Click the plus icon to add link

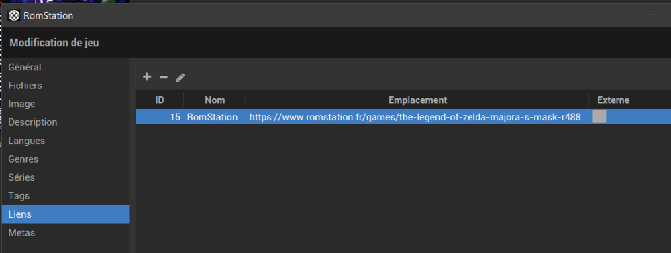(x=147, y=77)
